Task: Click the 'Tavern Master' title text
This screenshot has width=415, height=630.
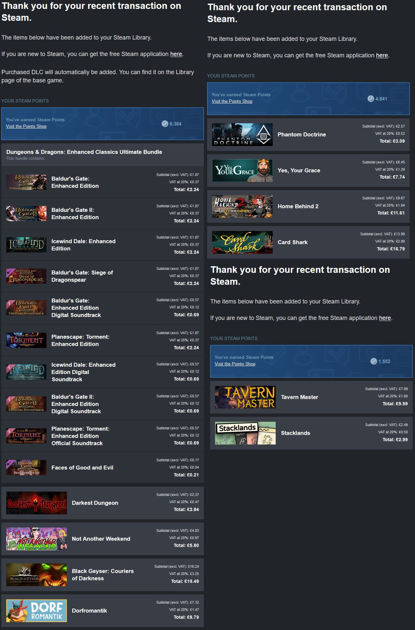Action: point(299,397)
